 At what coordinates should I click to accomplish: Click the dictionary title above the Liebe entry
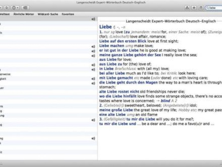(171, 21)
